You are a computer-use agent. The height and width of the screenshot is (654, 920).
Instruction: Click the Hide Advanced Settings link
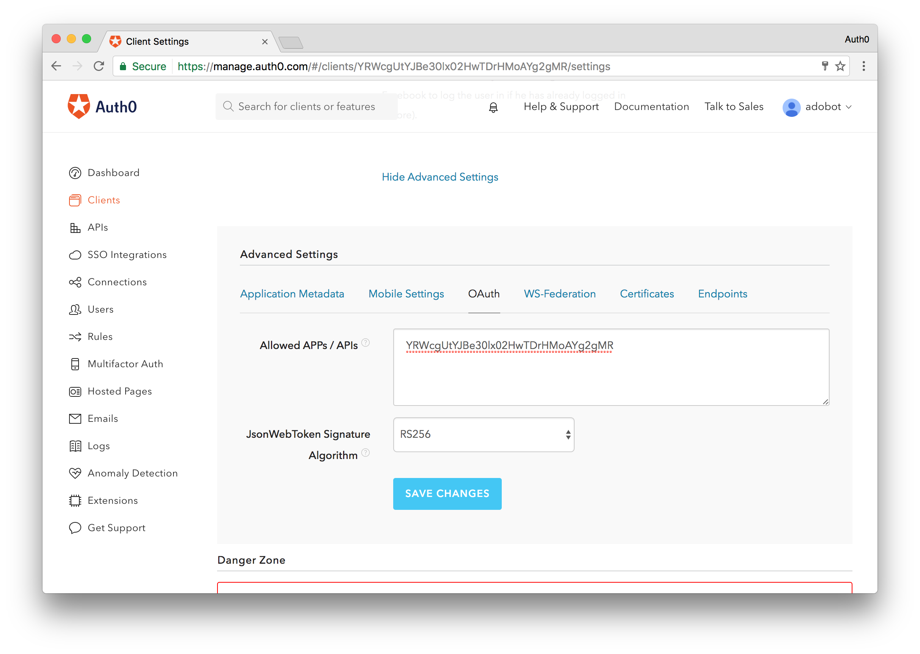440,177
